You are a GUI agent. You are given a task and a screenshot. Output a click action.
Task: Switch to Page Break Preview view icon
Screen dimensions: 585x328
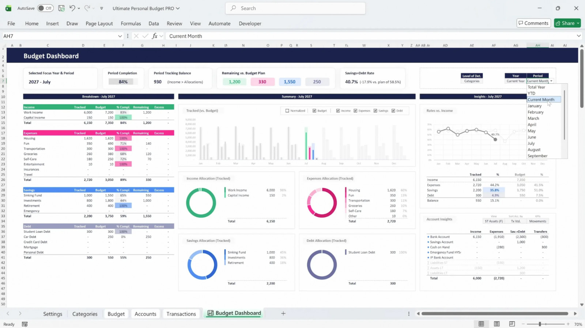(512, 324)
